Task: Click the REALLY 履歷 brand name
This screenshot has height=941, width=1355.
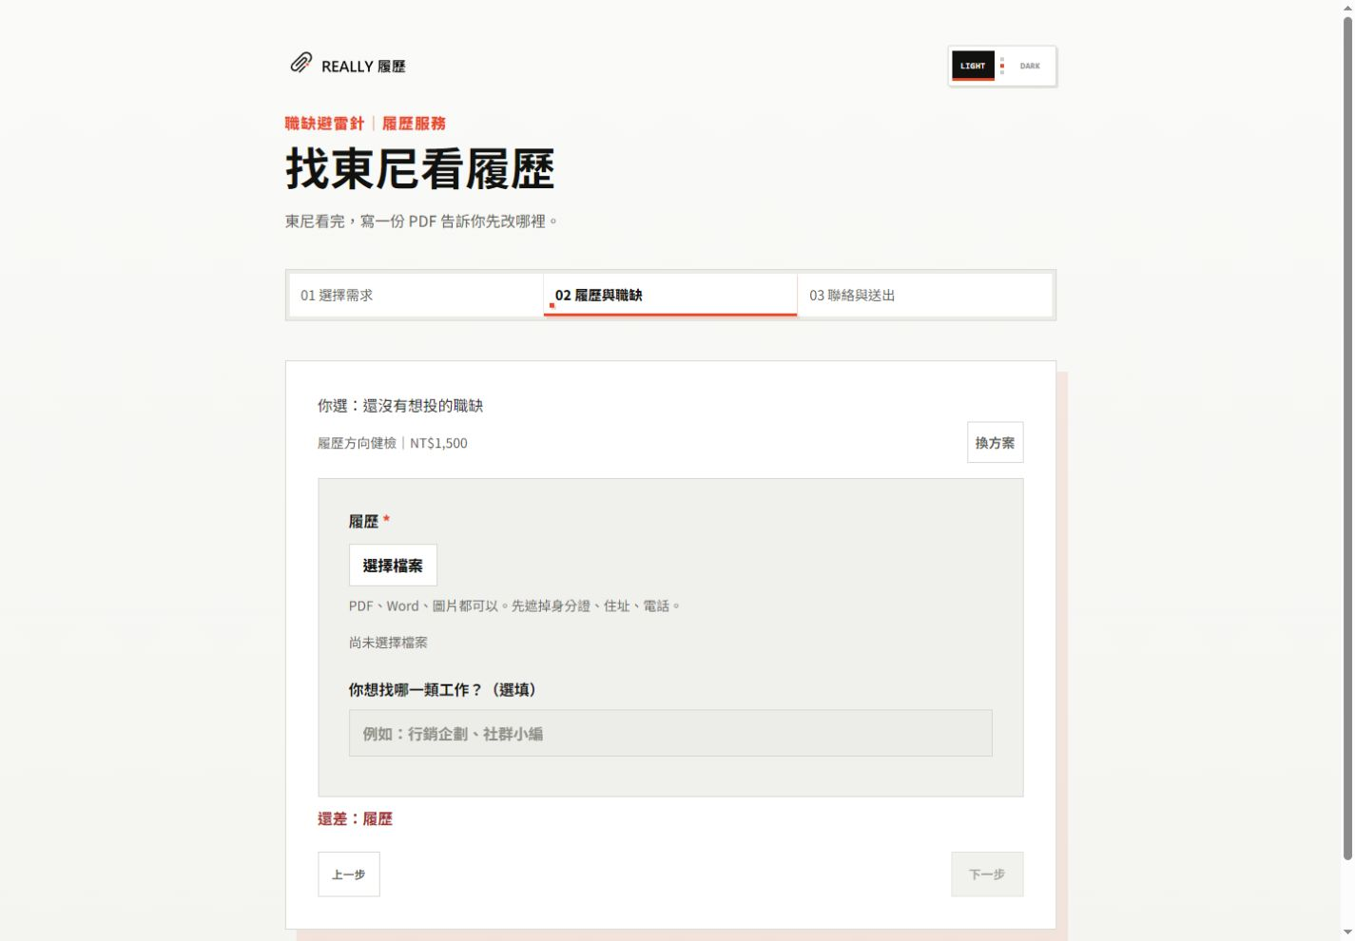Action: (363, 67)
